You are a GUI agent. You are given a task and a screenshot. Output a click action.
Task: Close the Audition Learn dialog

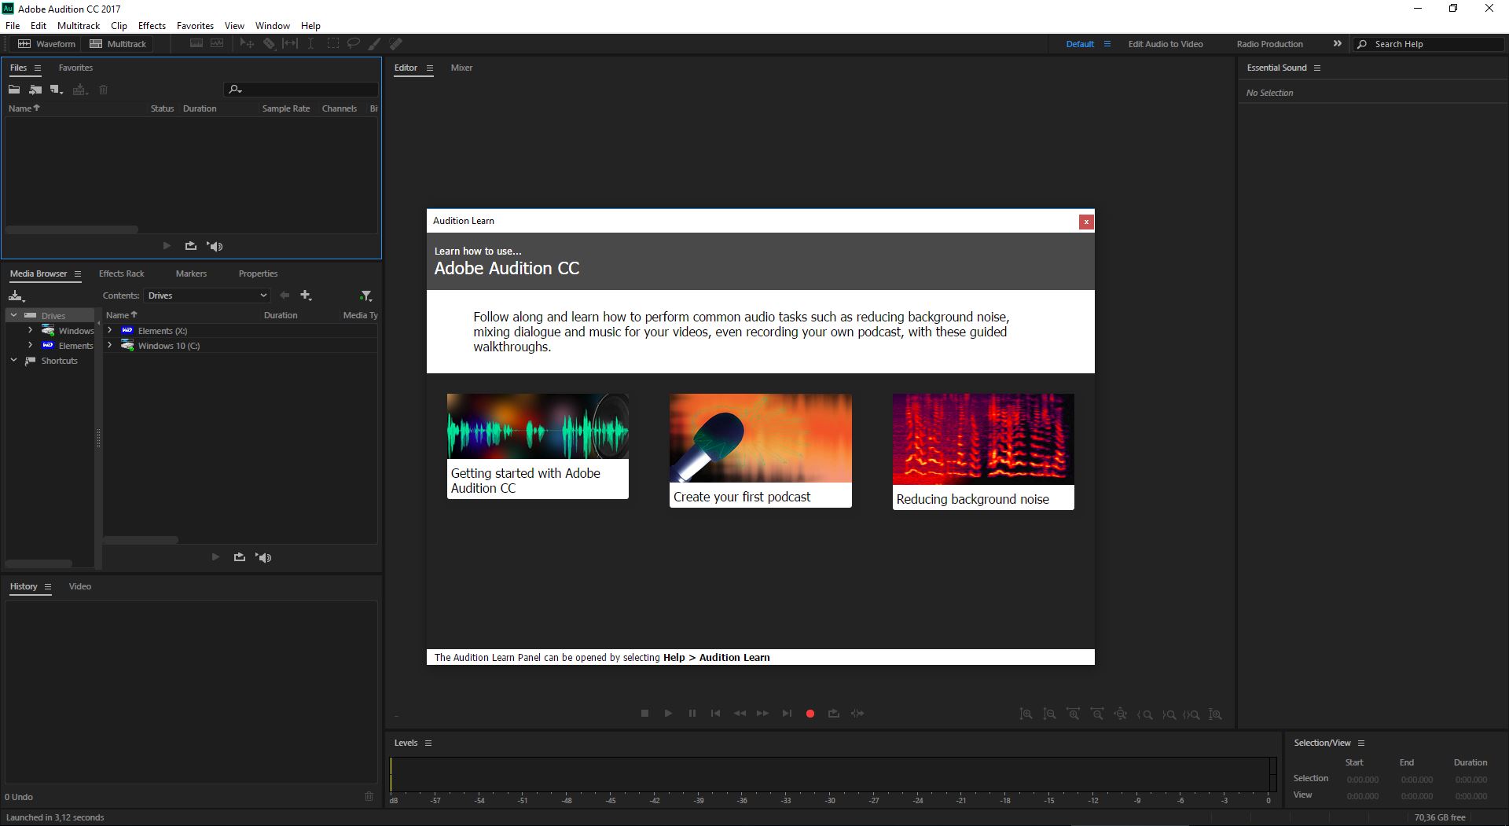point(1086,222)
